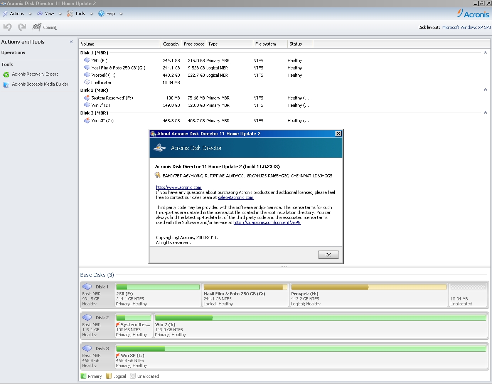Click the splitter handle above Basic Disks
This screenshot has width=492, height=384.
point(285,267)
